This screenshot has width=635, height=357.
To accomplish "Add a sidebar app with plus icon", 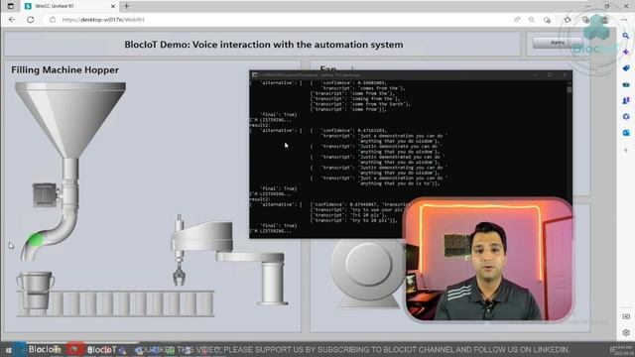I will [626, 150].
